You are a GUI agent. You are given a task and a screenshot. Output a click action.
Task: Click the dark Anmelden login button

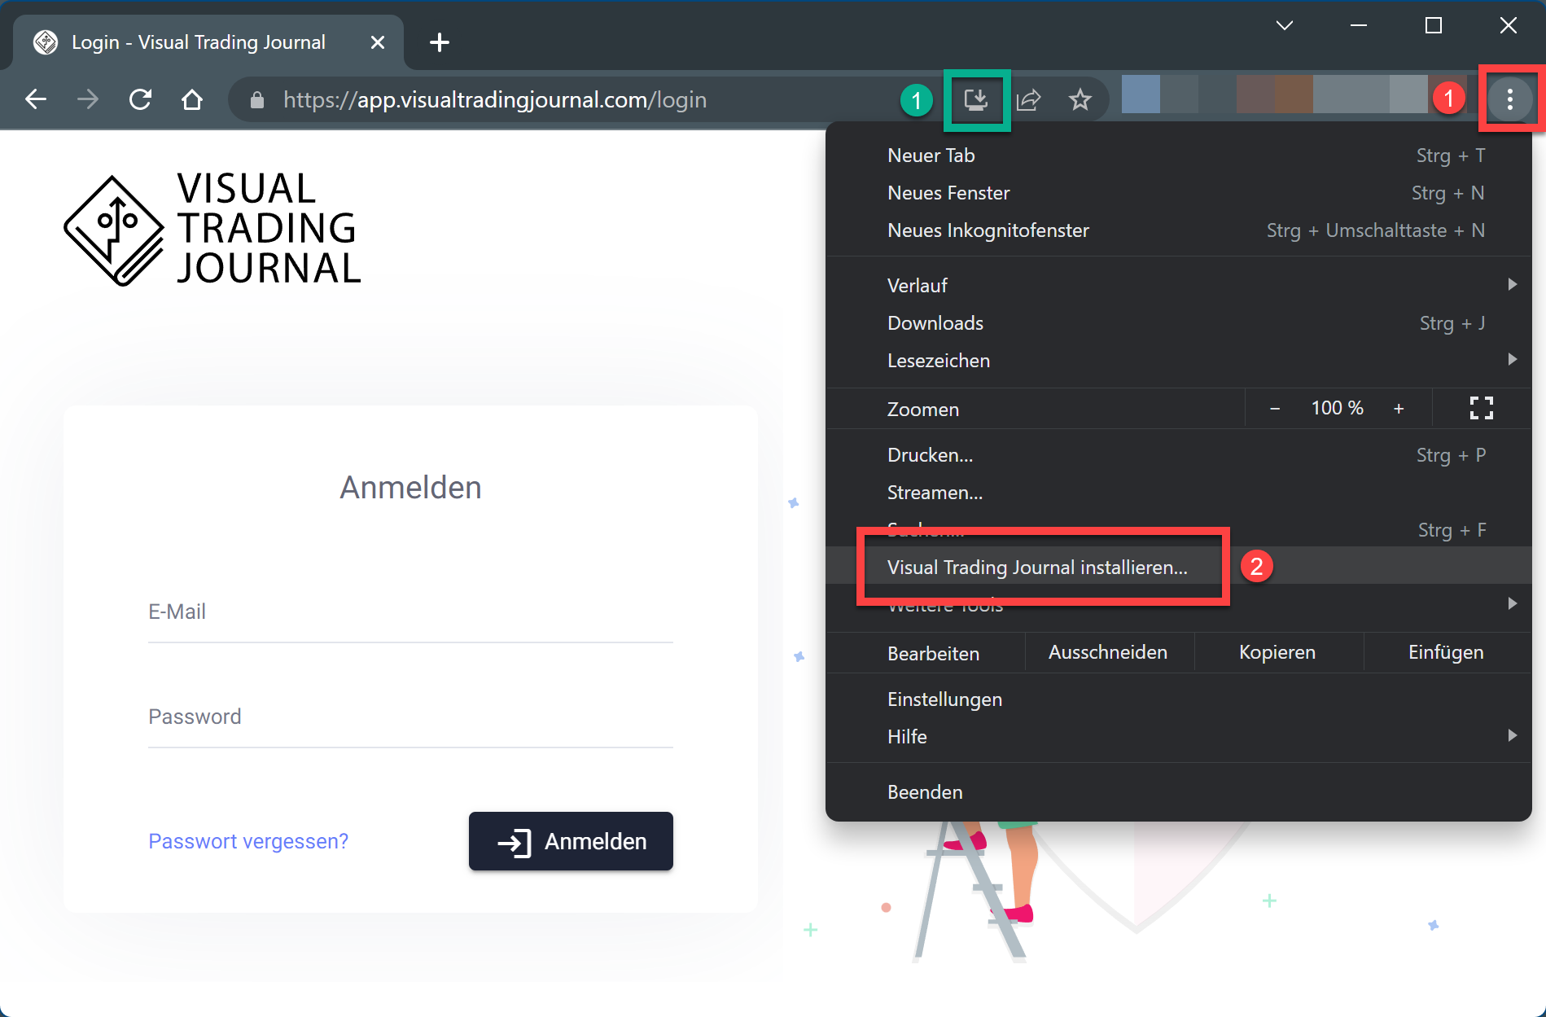point(571,841)
